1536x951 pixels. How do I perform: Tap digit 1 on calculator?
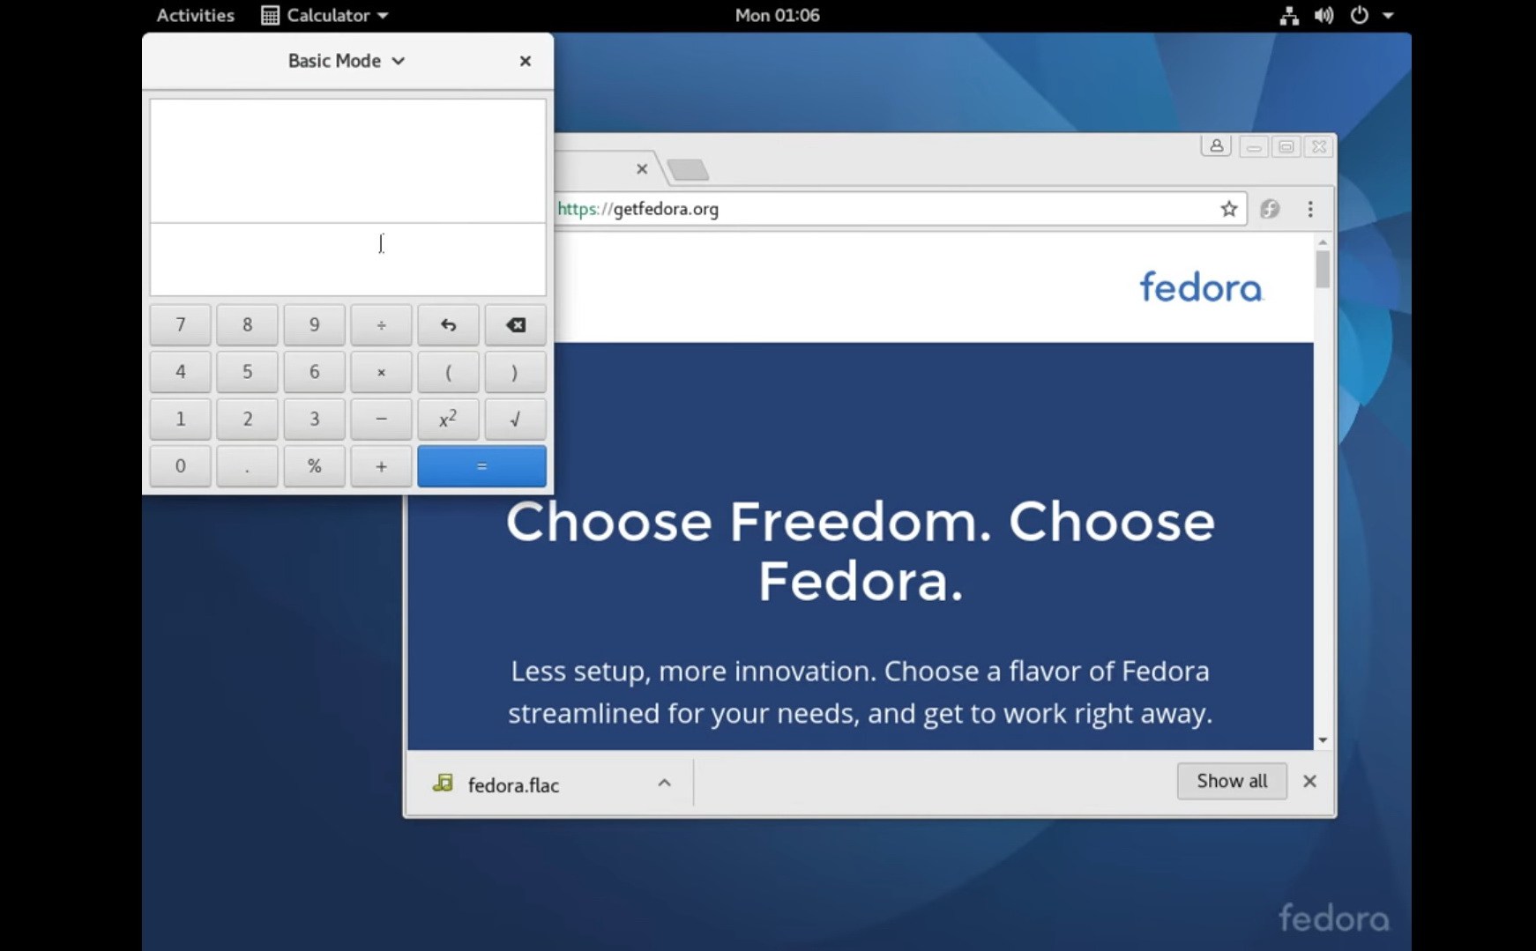(180, 420)
